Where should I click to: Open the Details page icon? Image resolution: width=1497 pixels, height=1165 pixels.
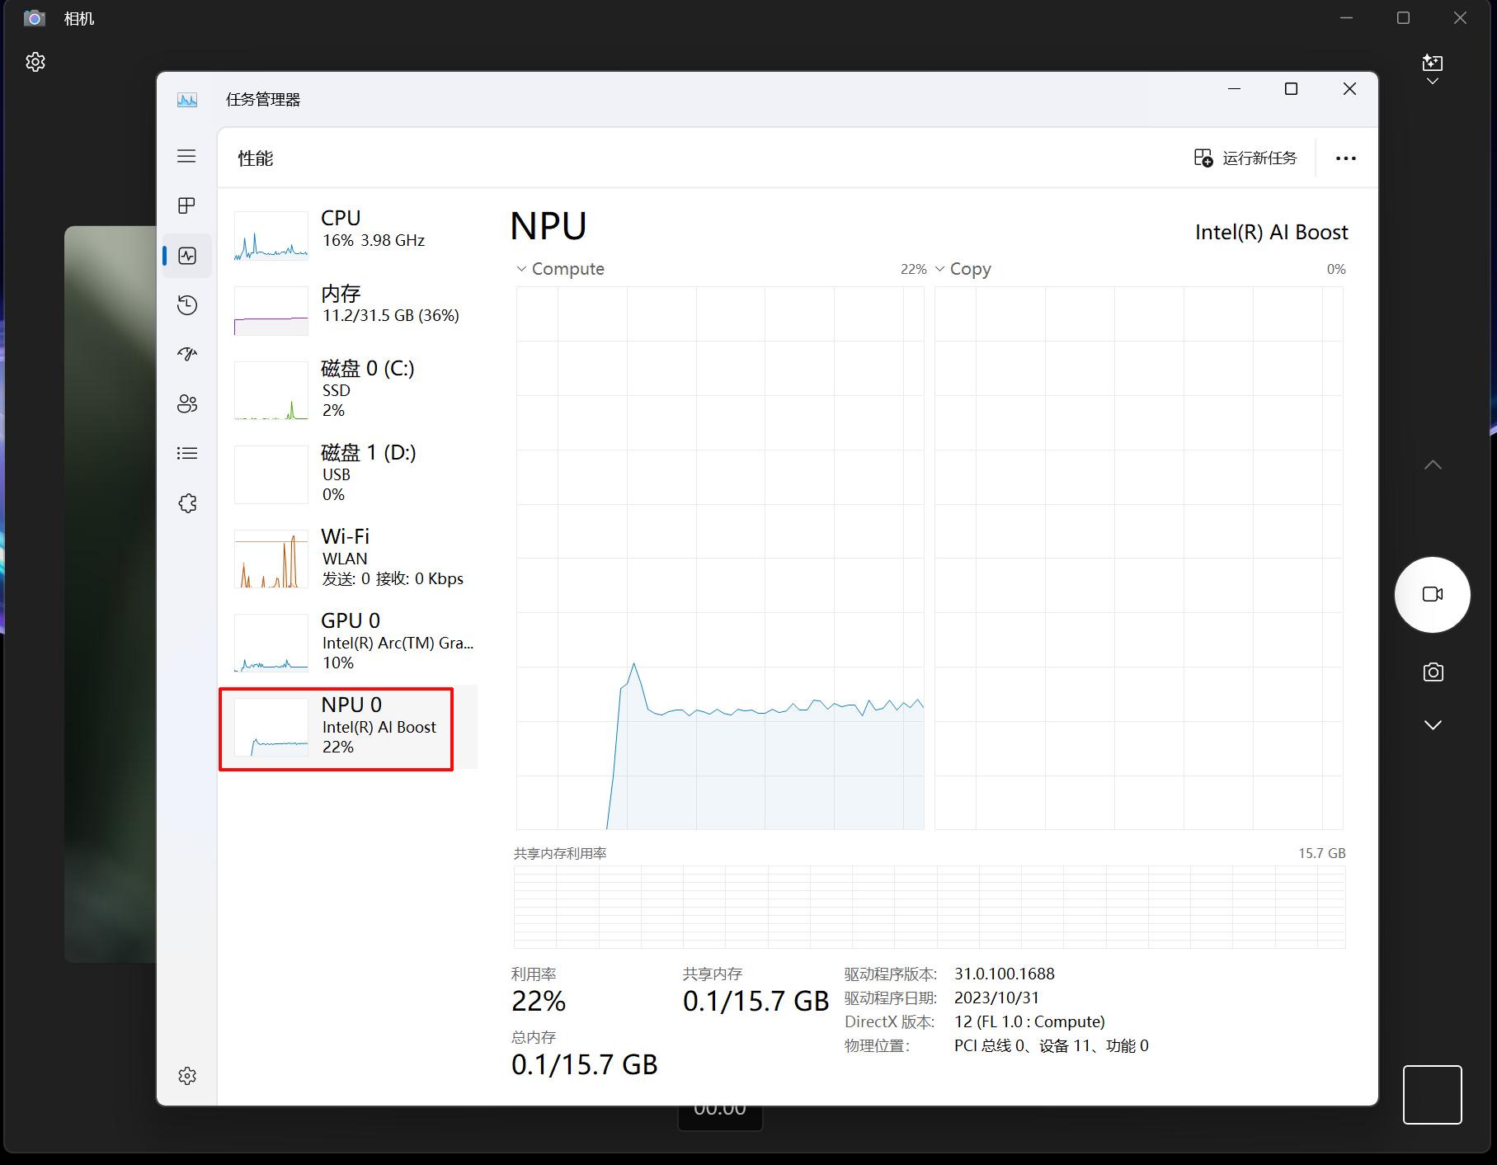coord(187,453)
